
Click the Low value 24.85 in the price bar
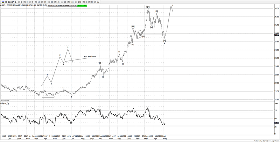[66, 6]
